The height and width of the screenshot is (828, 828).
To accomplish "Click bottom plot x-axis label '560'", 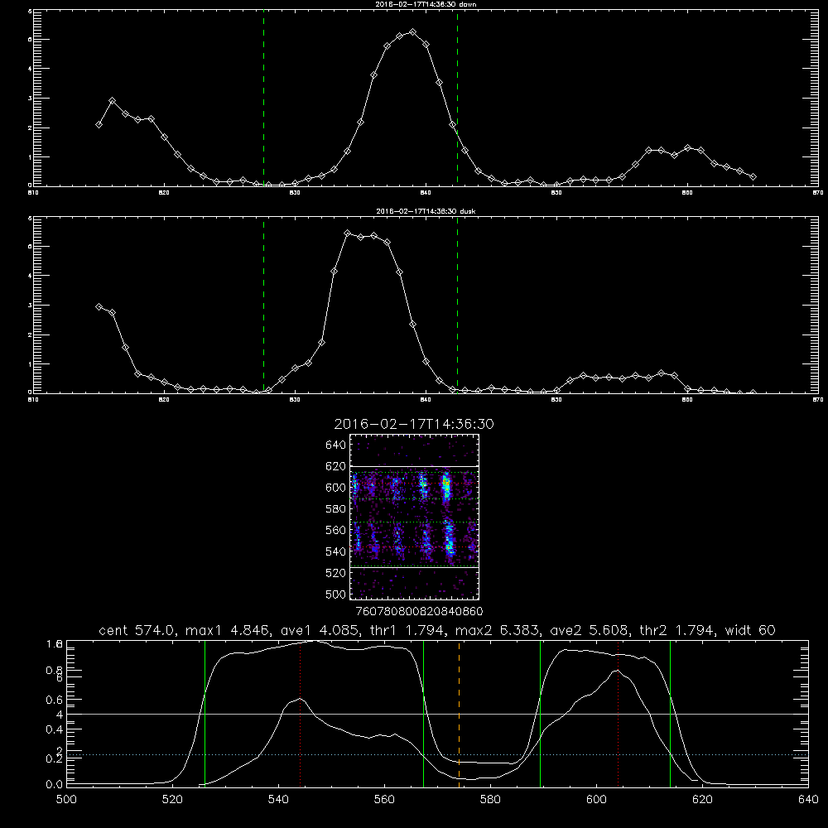I will point(384,800).
